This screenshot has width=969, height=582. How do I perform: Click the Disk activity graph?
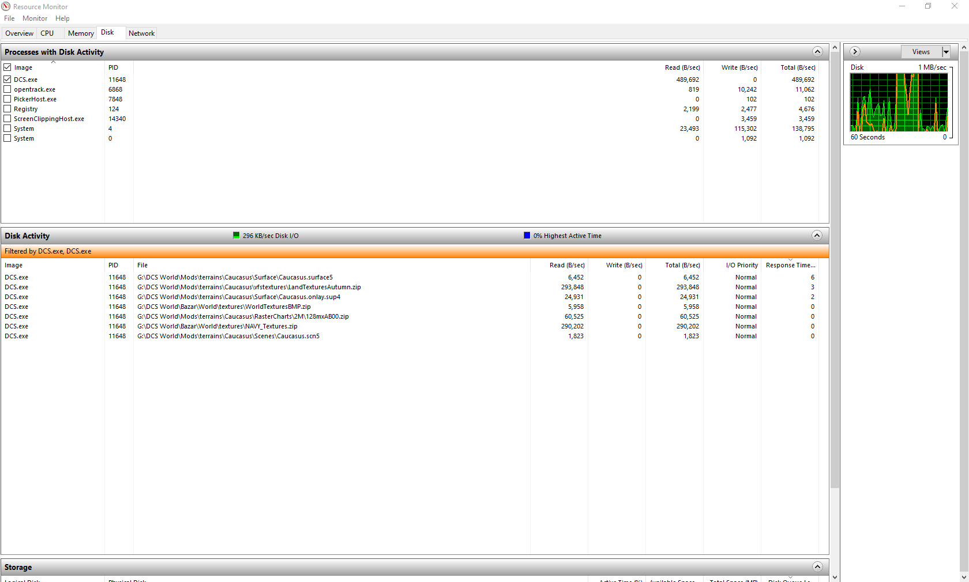(x=899, y=102)
